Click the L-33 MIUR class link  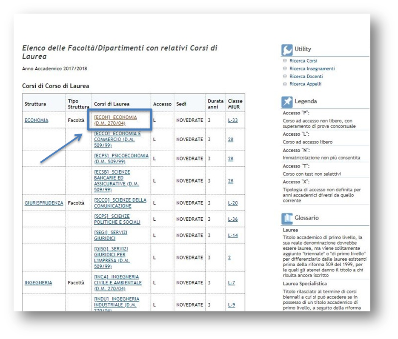(x=233, y=120)
